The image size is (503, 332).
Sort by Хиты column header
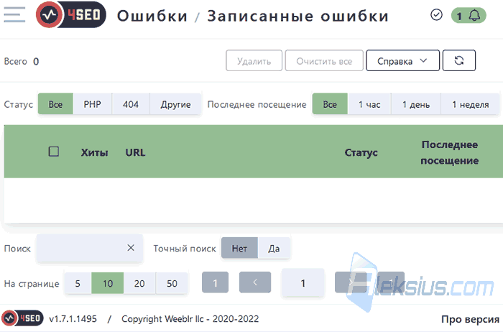point(94,152)
